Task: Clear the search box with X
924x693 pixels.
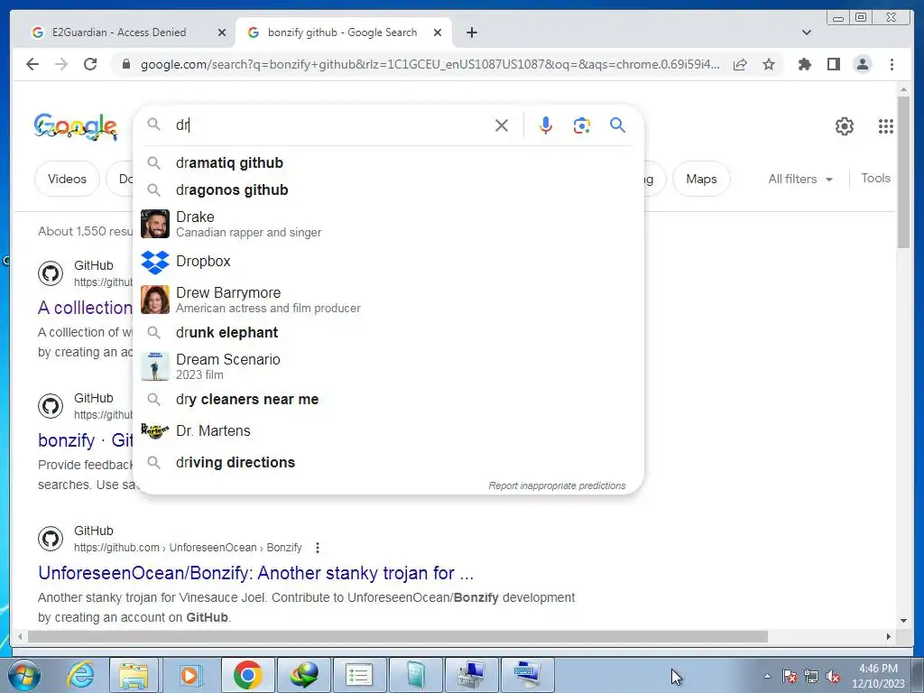Action: coord(502,125)
